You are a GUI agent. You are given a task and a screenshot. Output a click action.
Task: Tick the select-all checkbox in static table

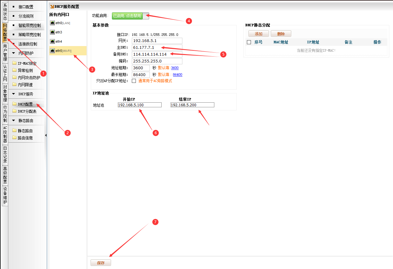tap(249, 42)
